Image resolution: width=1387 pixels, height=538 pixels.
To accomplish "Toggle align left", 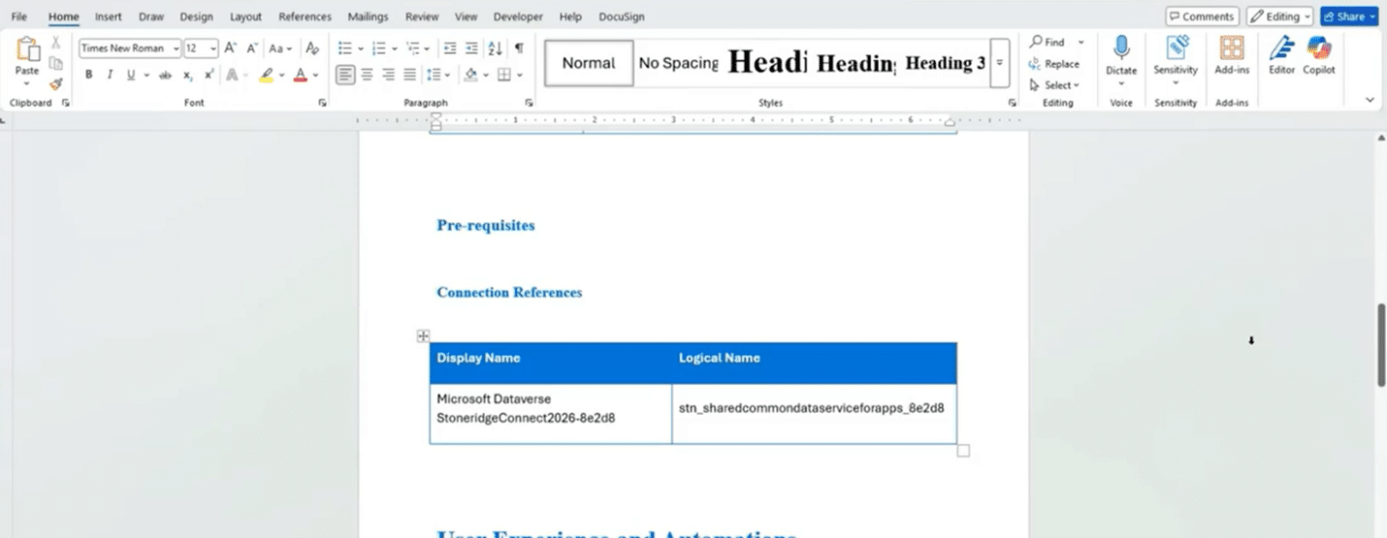I will click(345, 75).
